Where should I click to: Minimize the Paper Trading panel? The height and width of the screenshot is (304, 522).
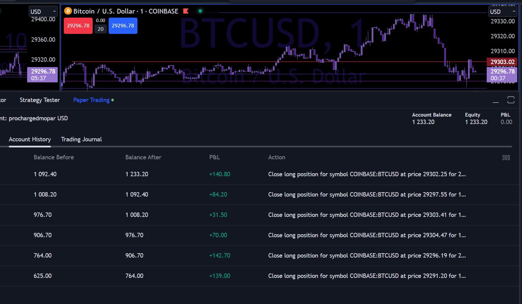pos(496,100)
